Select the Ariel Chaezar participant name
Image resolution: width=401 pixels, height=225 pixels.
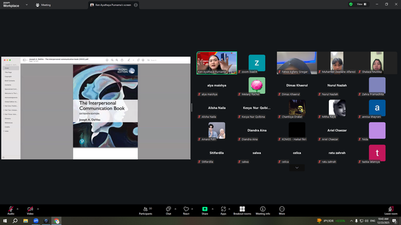(337, 131)
